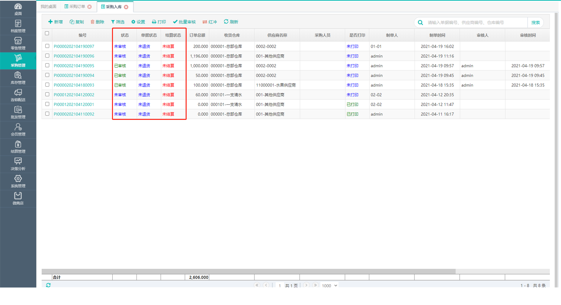Sort by 编号 column header
Image resolution: width=561 pixels, height=305 pixels.
(82, 35)
